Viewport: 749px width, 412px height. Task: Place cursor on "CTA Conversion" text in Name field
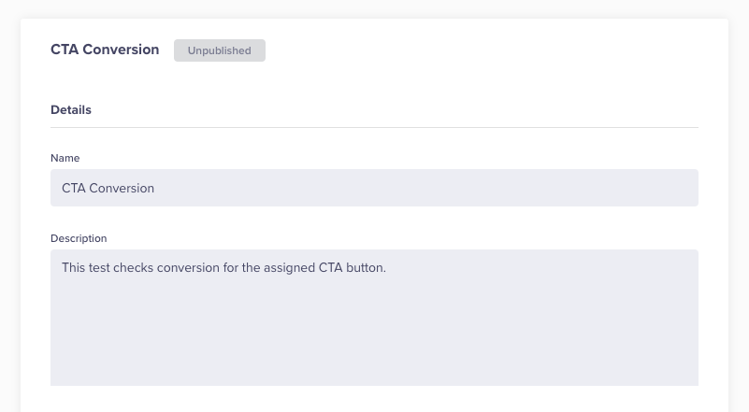[x=108, y=188]
